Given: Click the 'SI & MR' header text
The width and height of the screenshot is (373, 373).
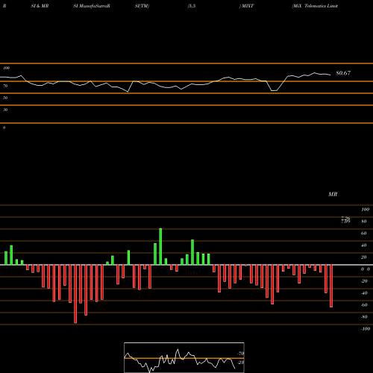Looking at the screenshot, I should (x=40, y=6).
